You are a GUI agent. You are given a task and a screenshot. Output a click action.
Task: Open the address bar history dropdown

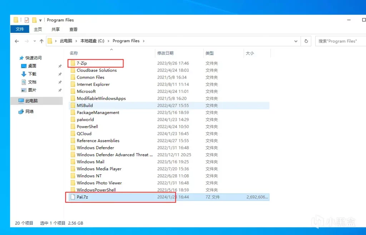coord(296,41)
